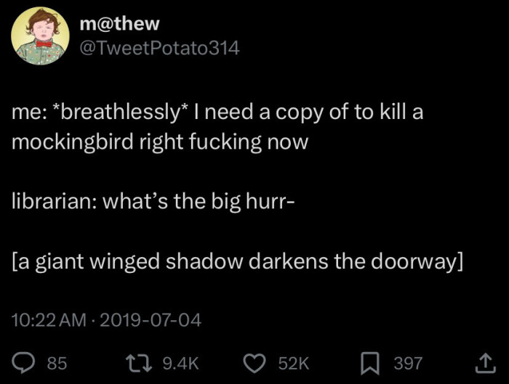Click the 85 replies count
The image size is (509, 384).
pyautogui.click(x=57, y=363)
